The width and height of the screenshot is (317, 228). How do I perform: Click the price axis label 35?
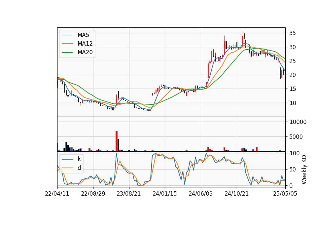click(x=293, y=33)
